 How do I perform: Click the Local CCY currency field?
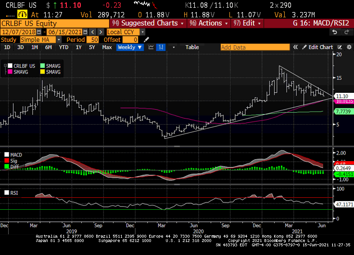(x=123, y=32)
